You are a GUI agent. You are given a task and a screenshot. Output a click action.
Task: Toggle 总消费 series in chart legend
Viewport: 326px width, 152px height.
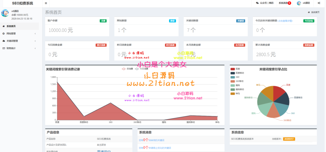click(127, 69)
